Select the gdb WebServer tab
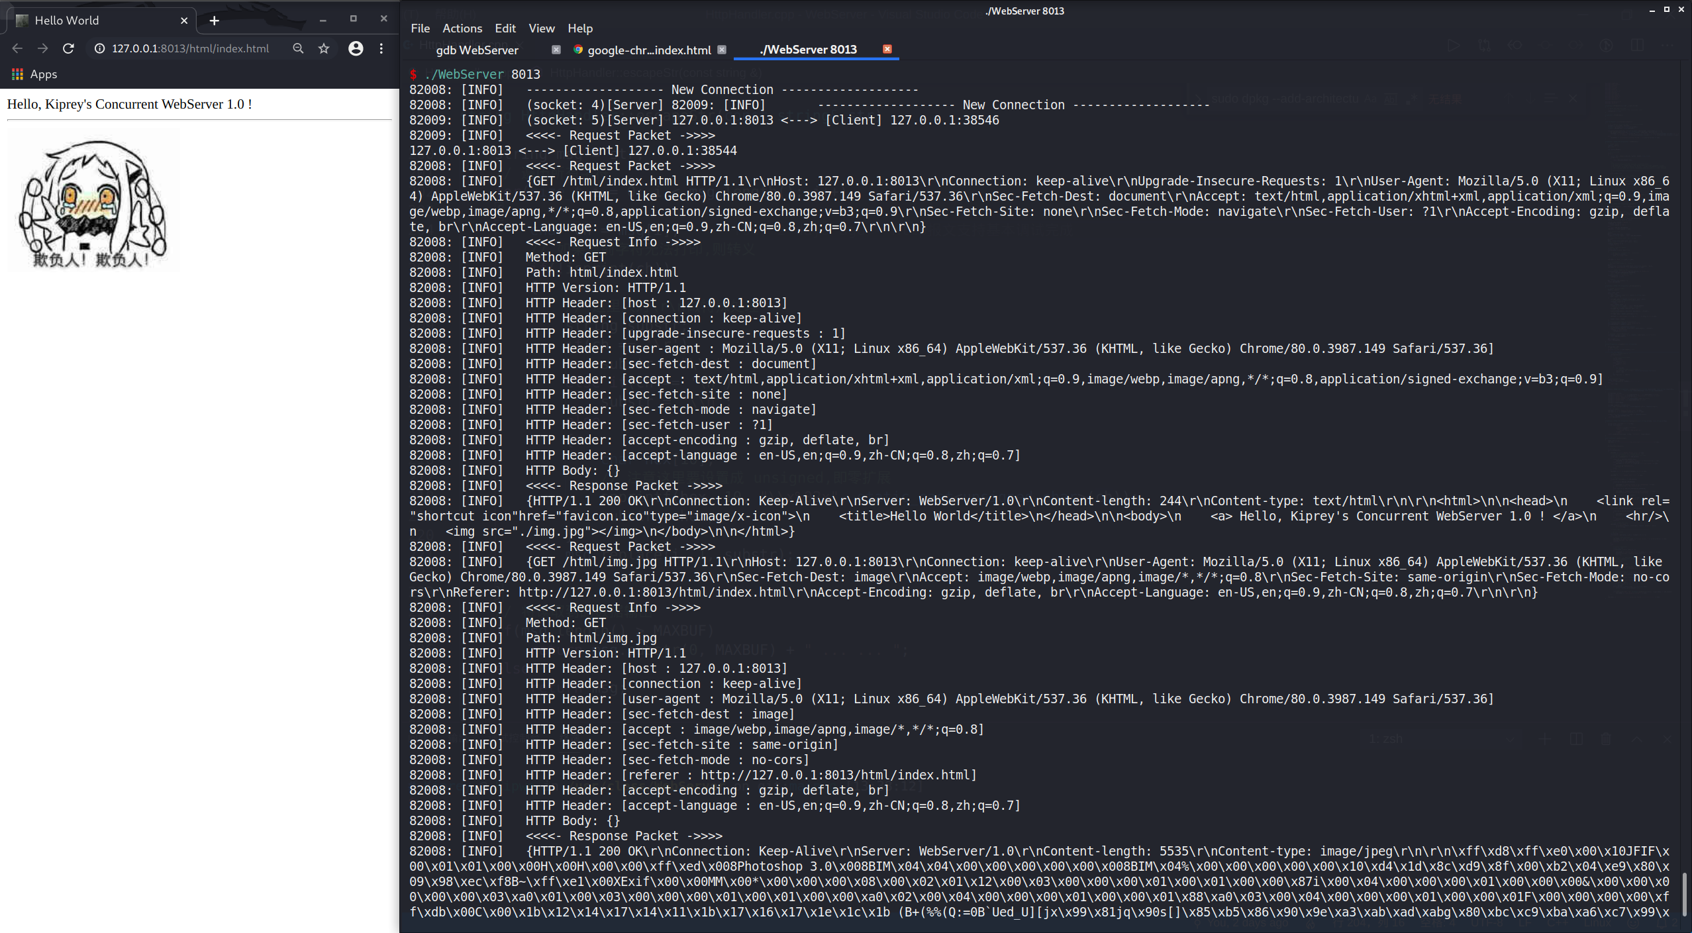The image size is (1692, 933). [477, 50]
